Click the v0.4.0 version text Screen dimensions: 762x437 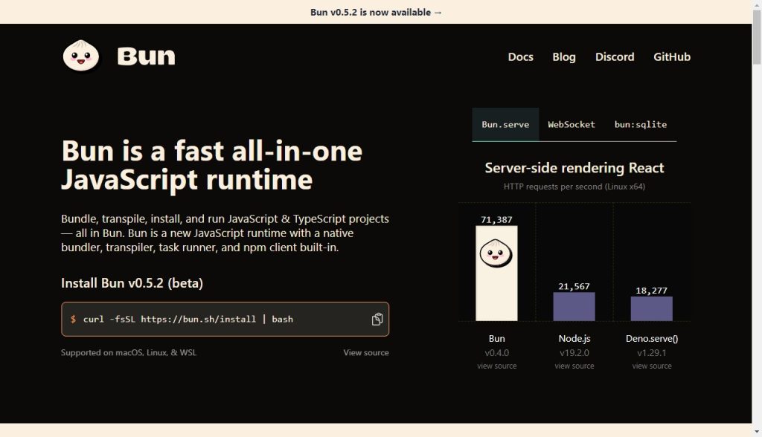pos(496,353)
